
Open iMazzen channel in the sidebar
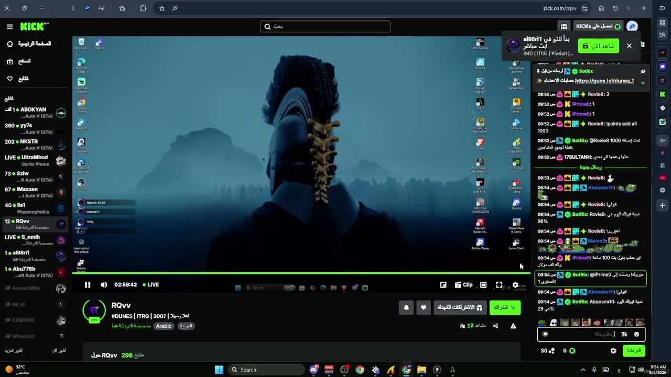pos(35,192)
